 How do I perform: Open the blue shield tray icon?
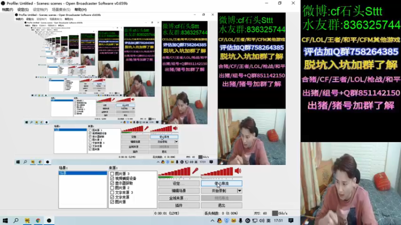(x=227, y=220)
